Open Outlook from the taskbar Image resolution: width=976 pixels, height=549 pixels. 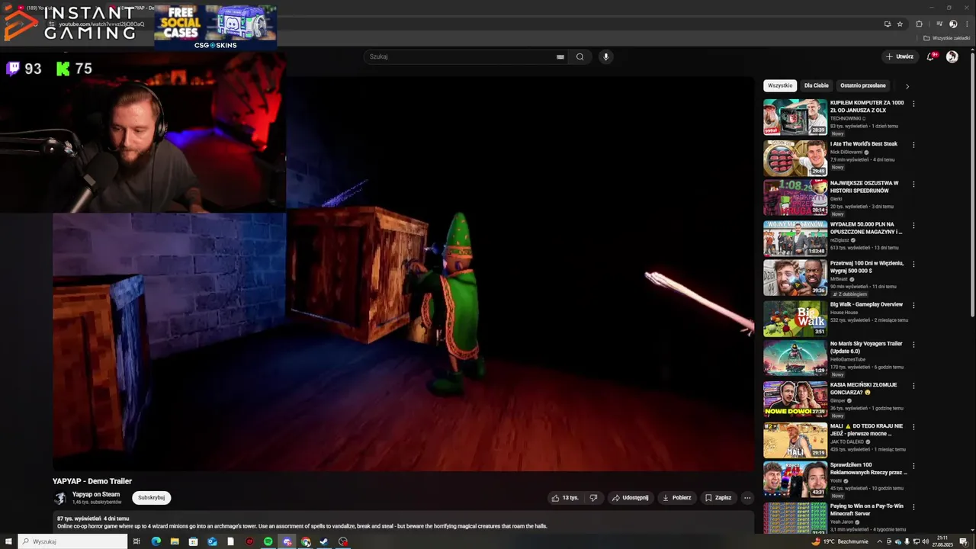pyautogui.click(x=212, y=541)
